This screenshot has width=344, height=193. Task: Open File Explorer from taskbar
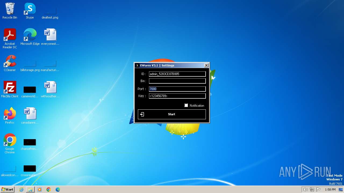pos(30,190)
